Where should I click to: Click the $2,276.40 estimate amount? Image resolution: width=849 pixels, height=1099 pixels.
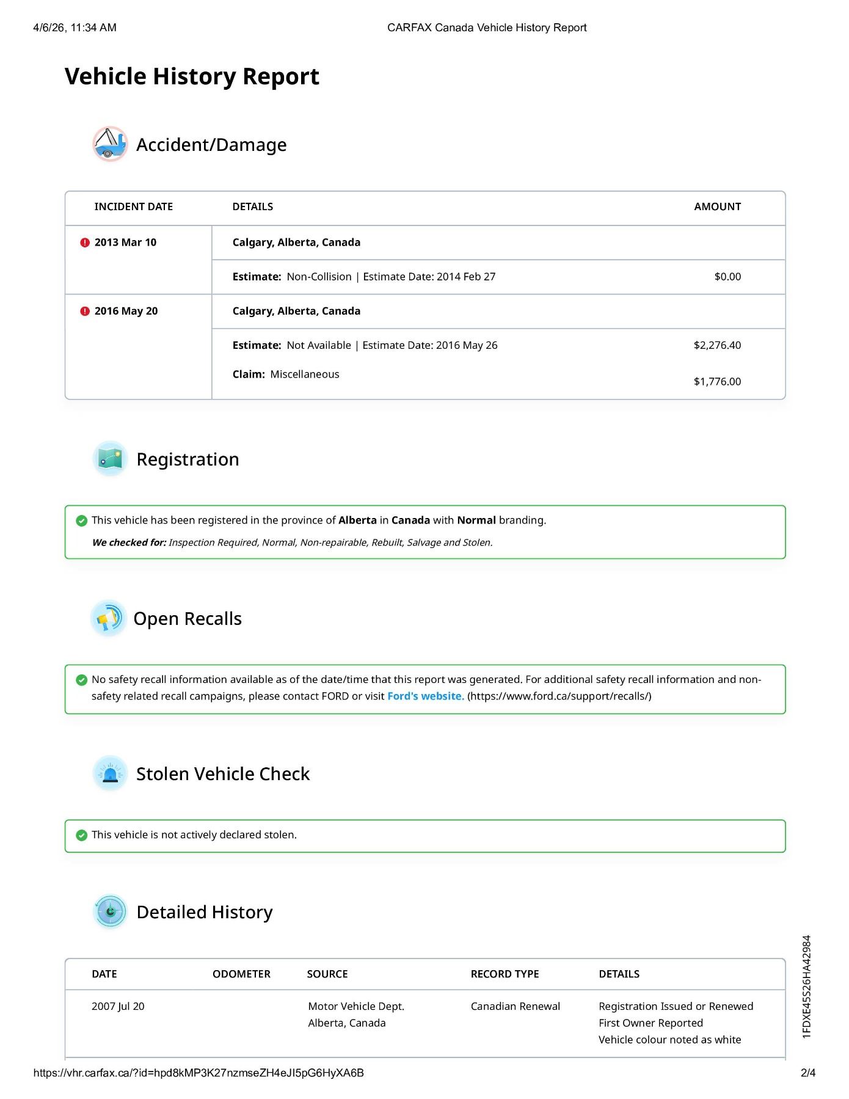point(717,345)
